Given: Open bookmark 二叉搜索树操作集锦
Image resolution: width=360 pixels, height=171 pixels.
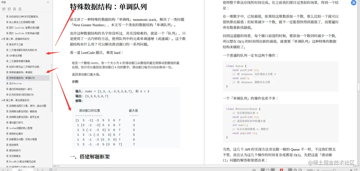Looking at the screenshot, I should click(19, 61).
